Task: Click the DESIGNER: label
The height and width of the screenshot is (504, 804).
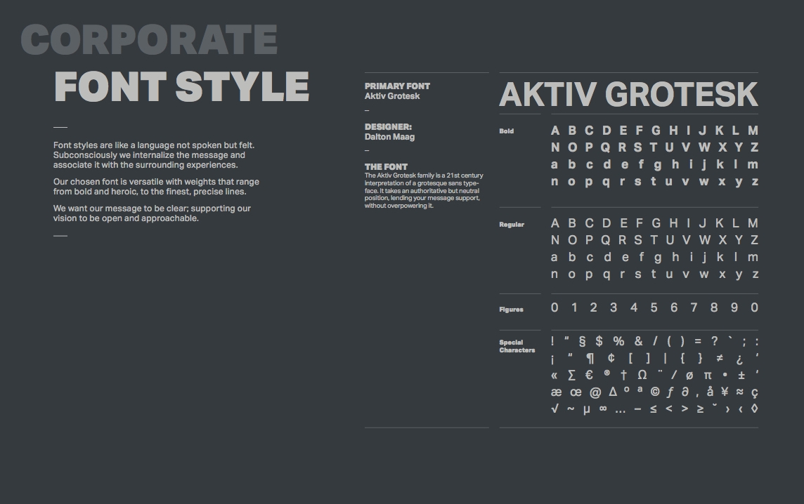Action: tap(388, 127)
